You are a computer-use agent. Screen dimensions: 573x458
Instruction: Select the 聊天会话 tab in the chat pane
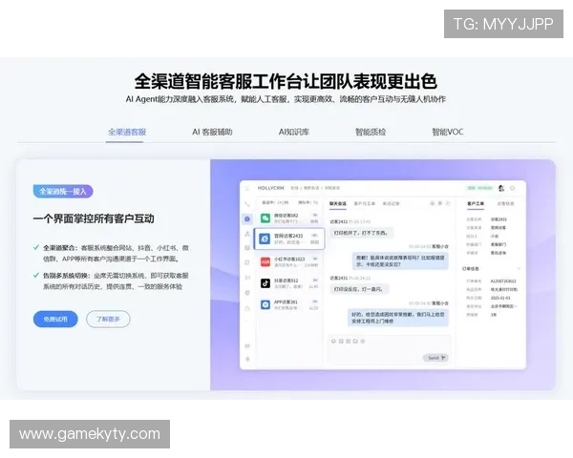pyautogui.click(x=338, y=204)
